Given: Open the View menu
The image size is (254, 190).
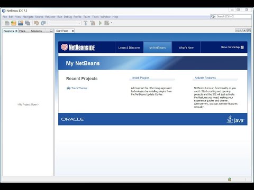Looking at the screenshot, I should click(x=18, y=17).
